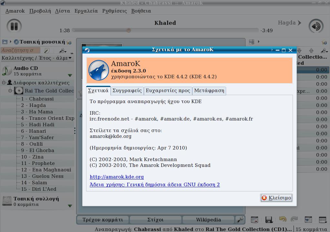
Task: Select track 3 - Ha Mama
Action: tap(37, 112)
